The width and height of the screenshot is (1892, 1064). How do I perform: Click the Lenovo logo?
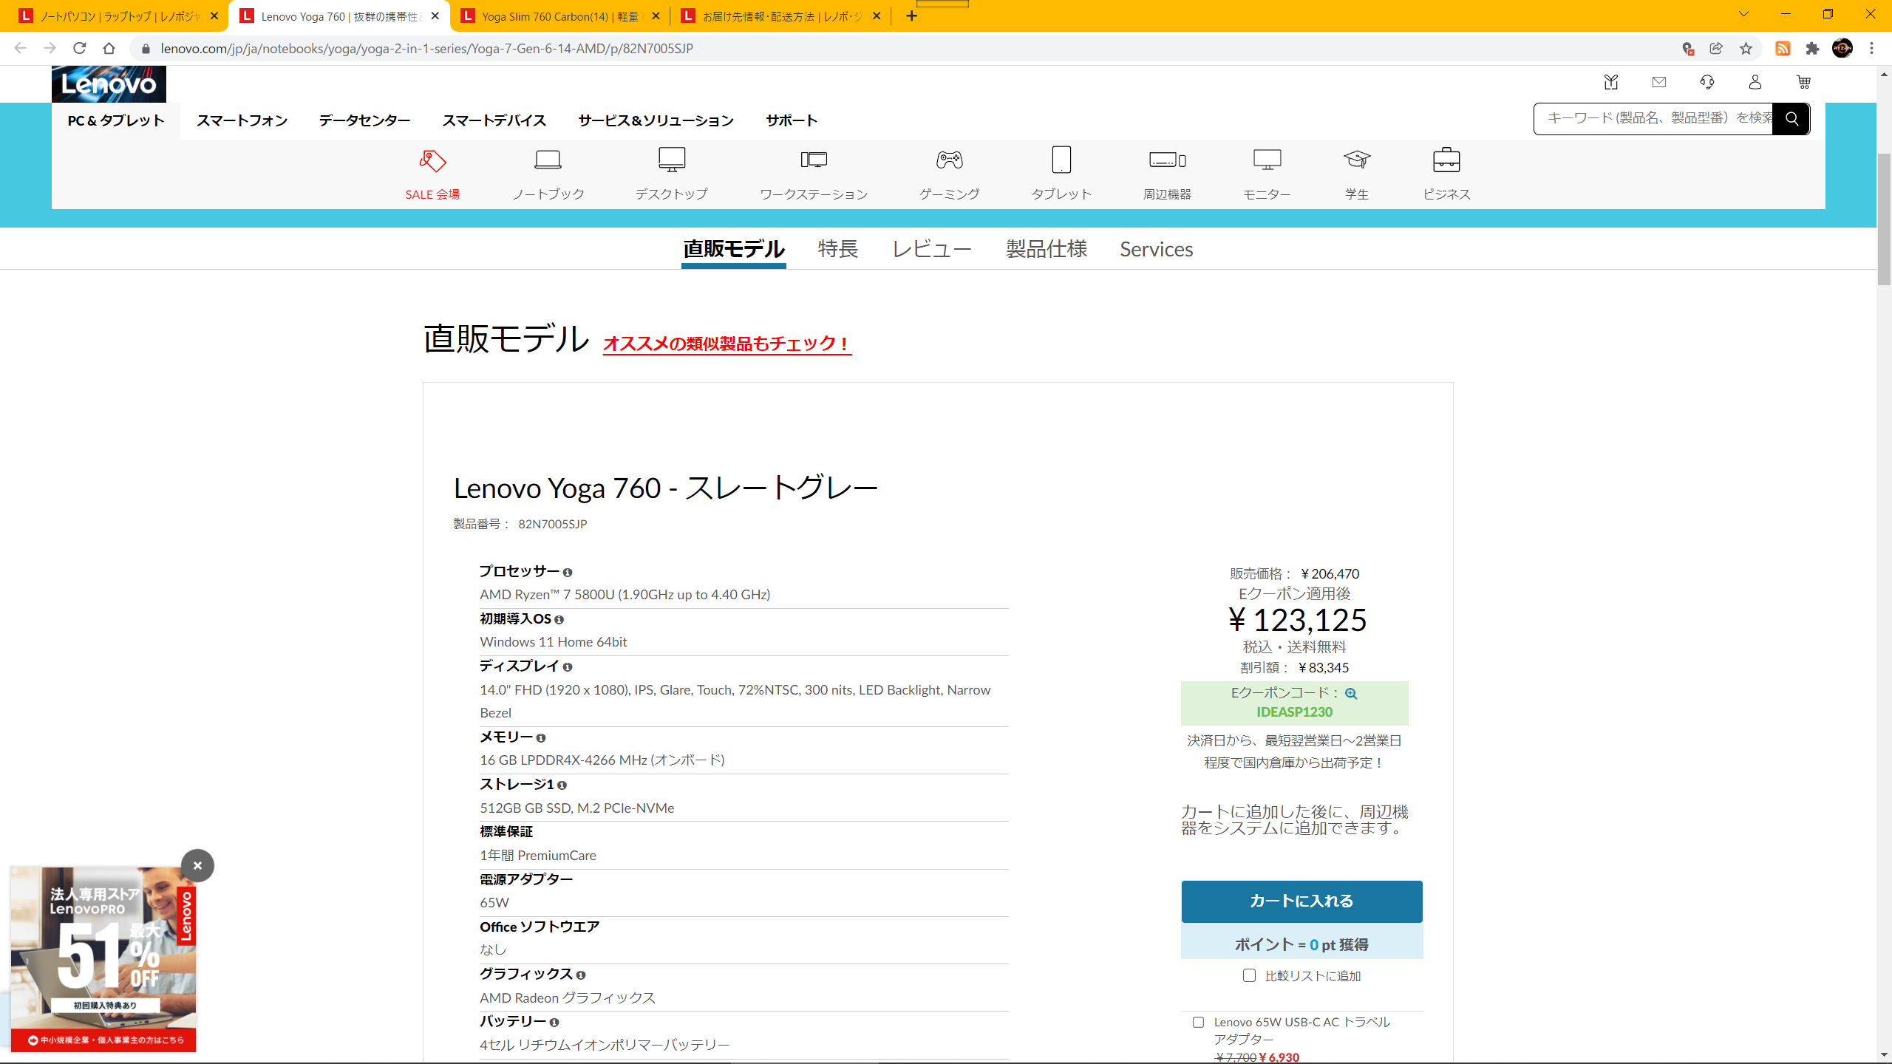(x=109, y=84)
